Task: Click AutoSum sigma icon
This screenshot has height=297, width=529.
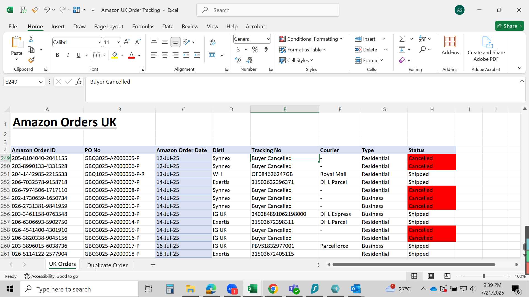Action: tap(402, 39)
